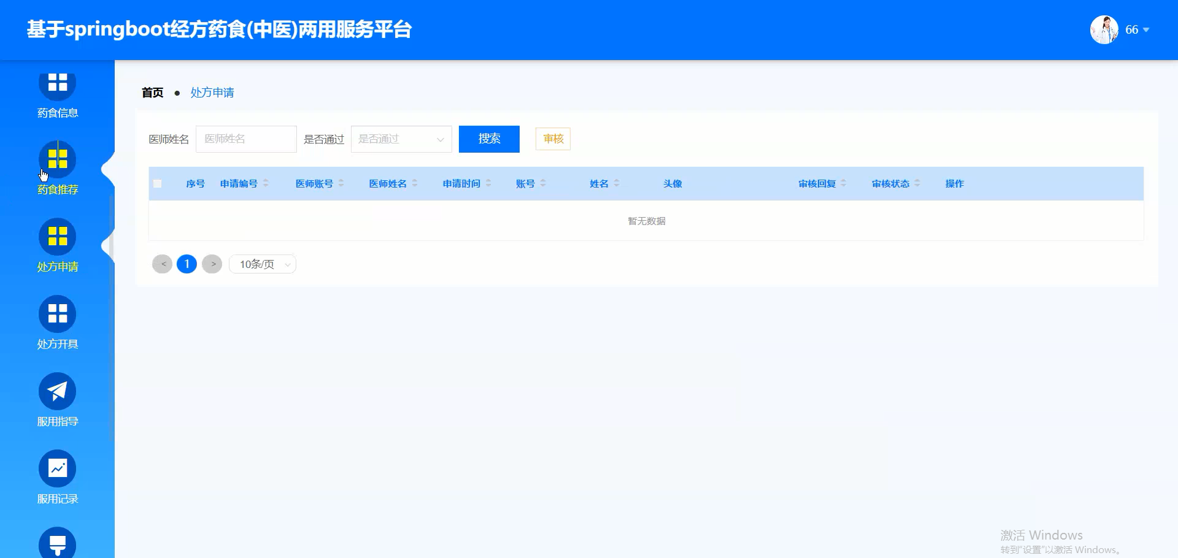Click the user avatar picture
The width and height of the screenshot is (1178, 558).
[1104, 29]
